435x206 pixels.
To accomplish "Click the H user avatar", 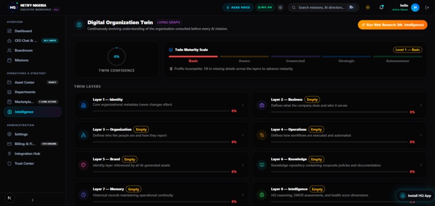I will tap(415, 8).
